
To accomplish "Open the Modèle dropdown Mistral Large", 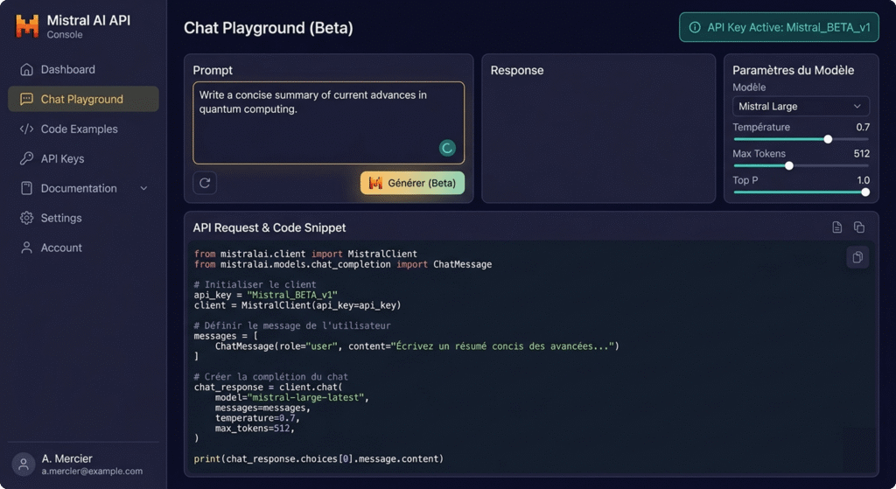I will click(x=801, y=106).
